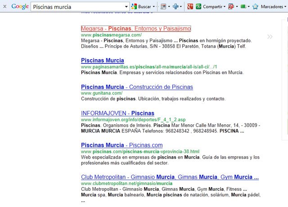
Task: Click the double-arrow preview icon beside Megarsa result
Action: click(270, 37)
